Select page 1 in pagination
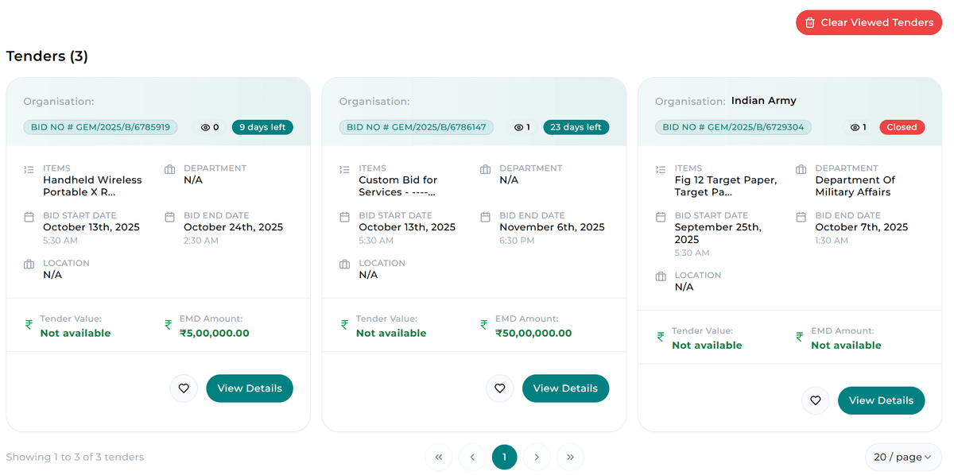This screenshot has height=475, width=954. click(x=504, y=457)
